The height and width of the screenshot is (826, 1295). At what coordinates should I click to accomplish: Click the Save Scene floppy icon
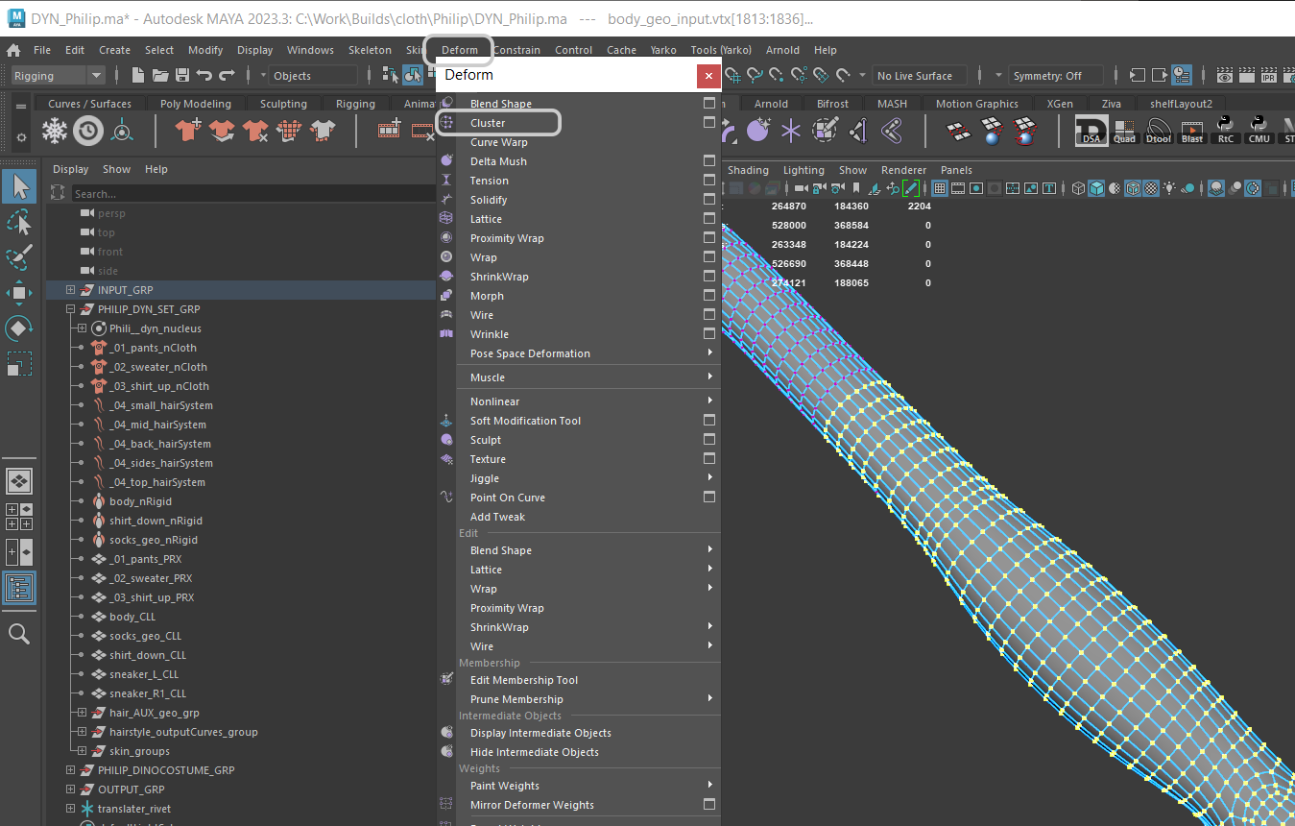click(x=181, y=75)
